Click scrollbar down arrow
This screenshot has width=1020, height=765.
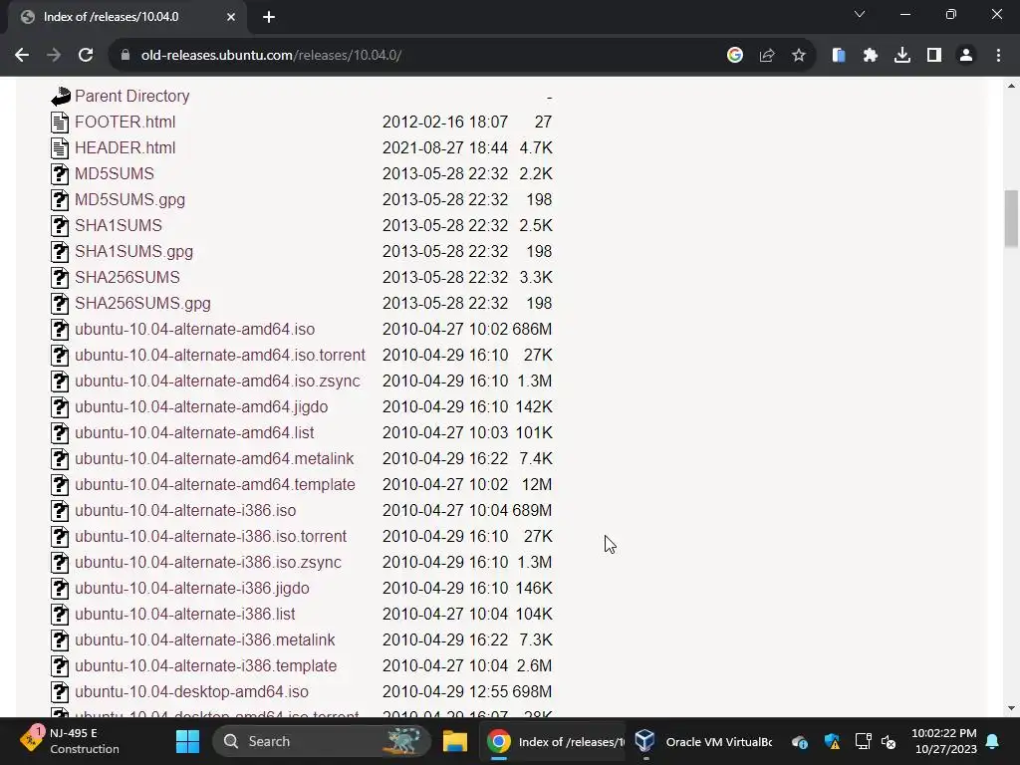[x=1011, y=708]
